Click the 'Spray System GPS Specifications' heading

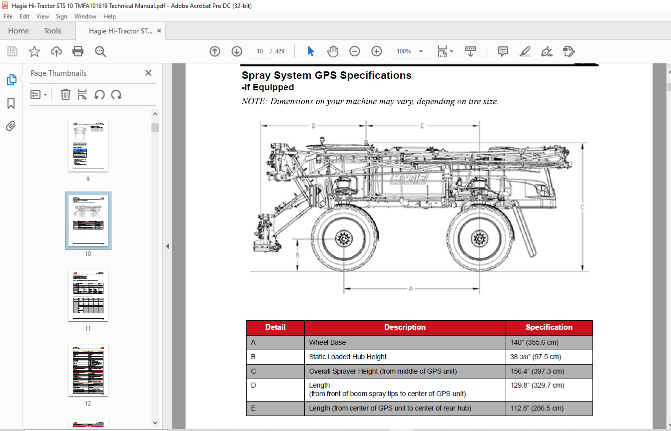click(x=327, y=75)
